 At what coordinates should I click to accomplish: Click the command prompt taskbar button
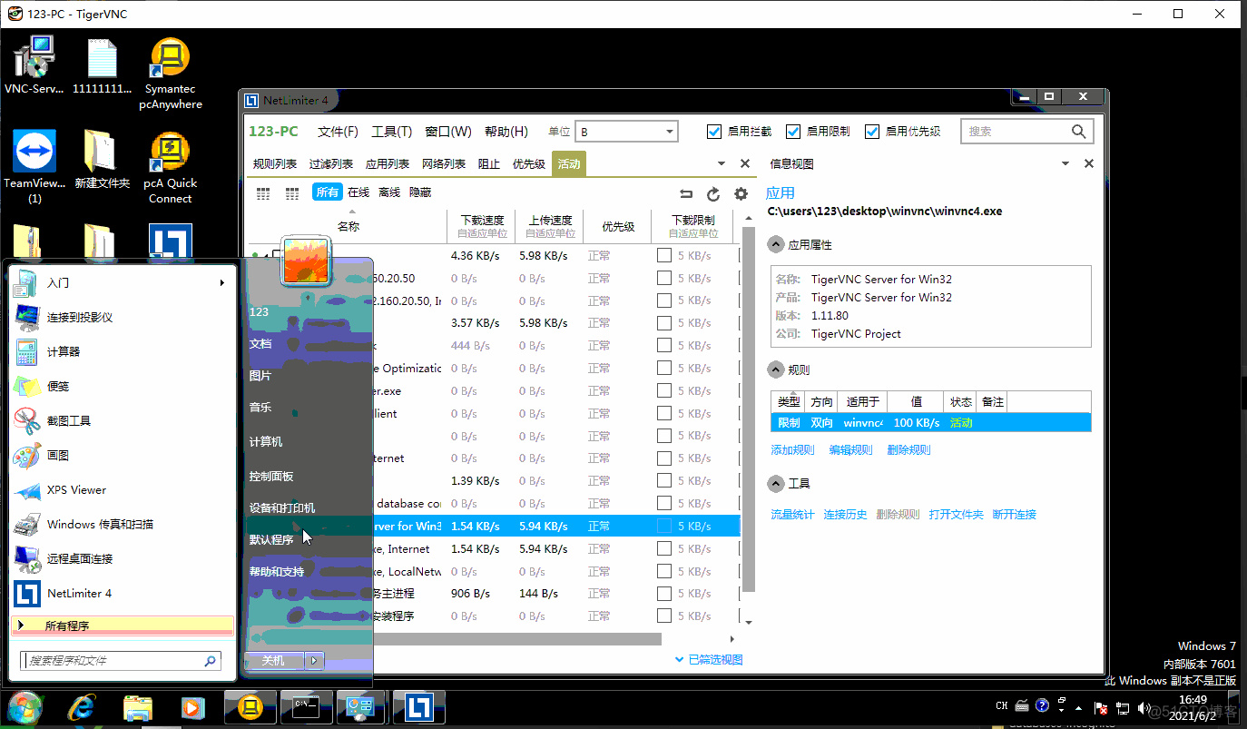tap(306, 706)
